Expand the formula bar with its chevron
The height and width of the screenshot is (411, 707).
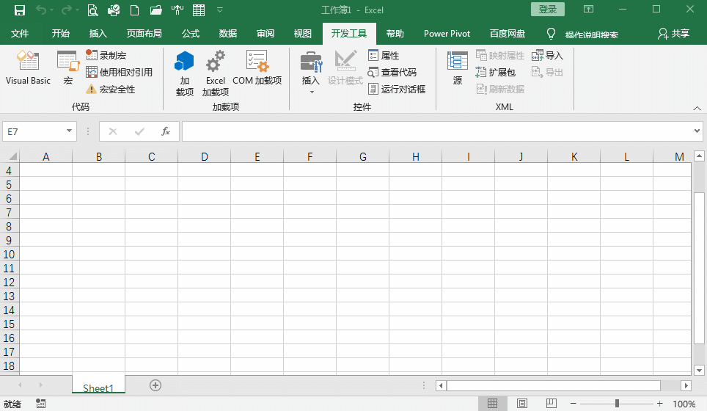point(697,131)
